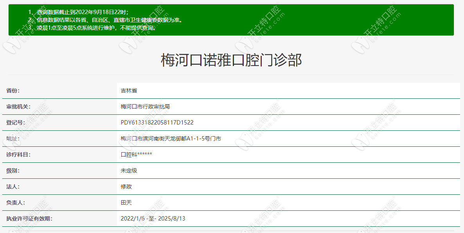The height and width of the screenshot is (233, 464).
Task: Click registration number PDY61331822058117D1522
Action: pyautogui.click(x=157, y=123)
